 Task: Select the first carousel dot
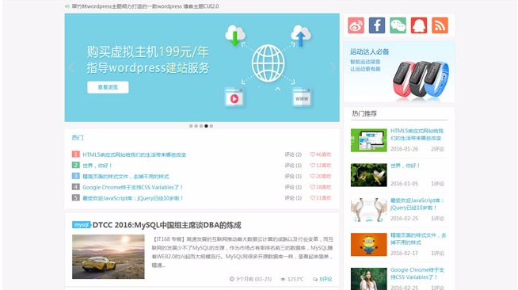click(191, 126)
